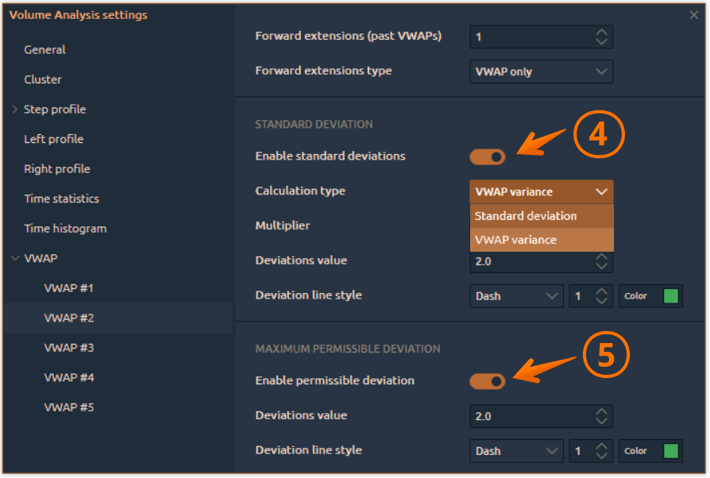Image resolution: width=710 pixels, height=478 pixels.
Task: Decrease permissible Deviations value with down arrow
Action: pos(602,422)
